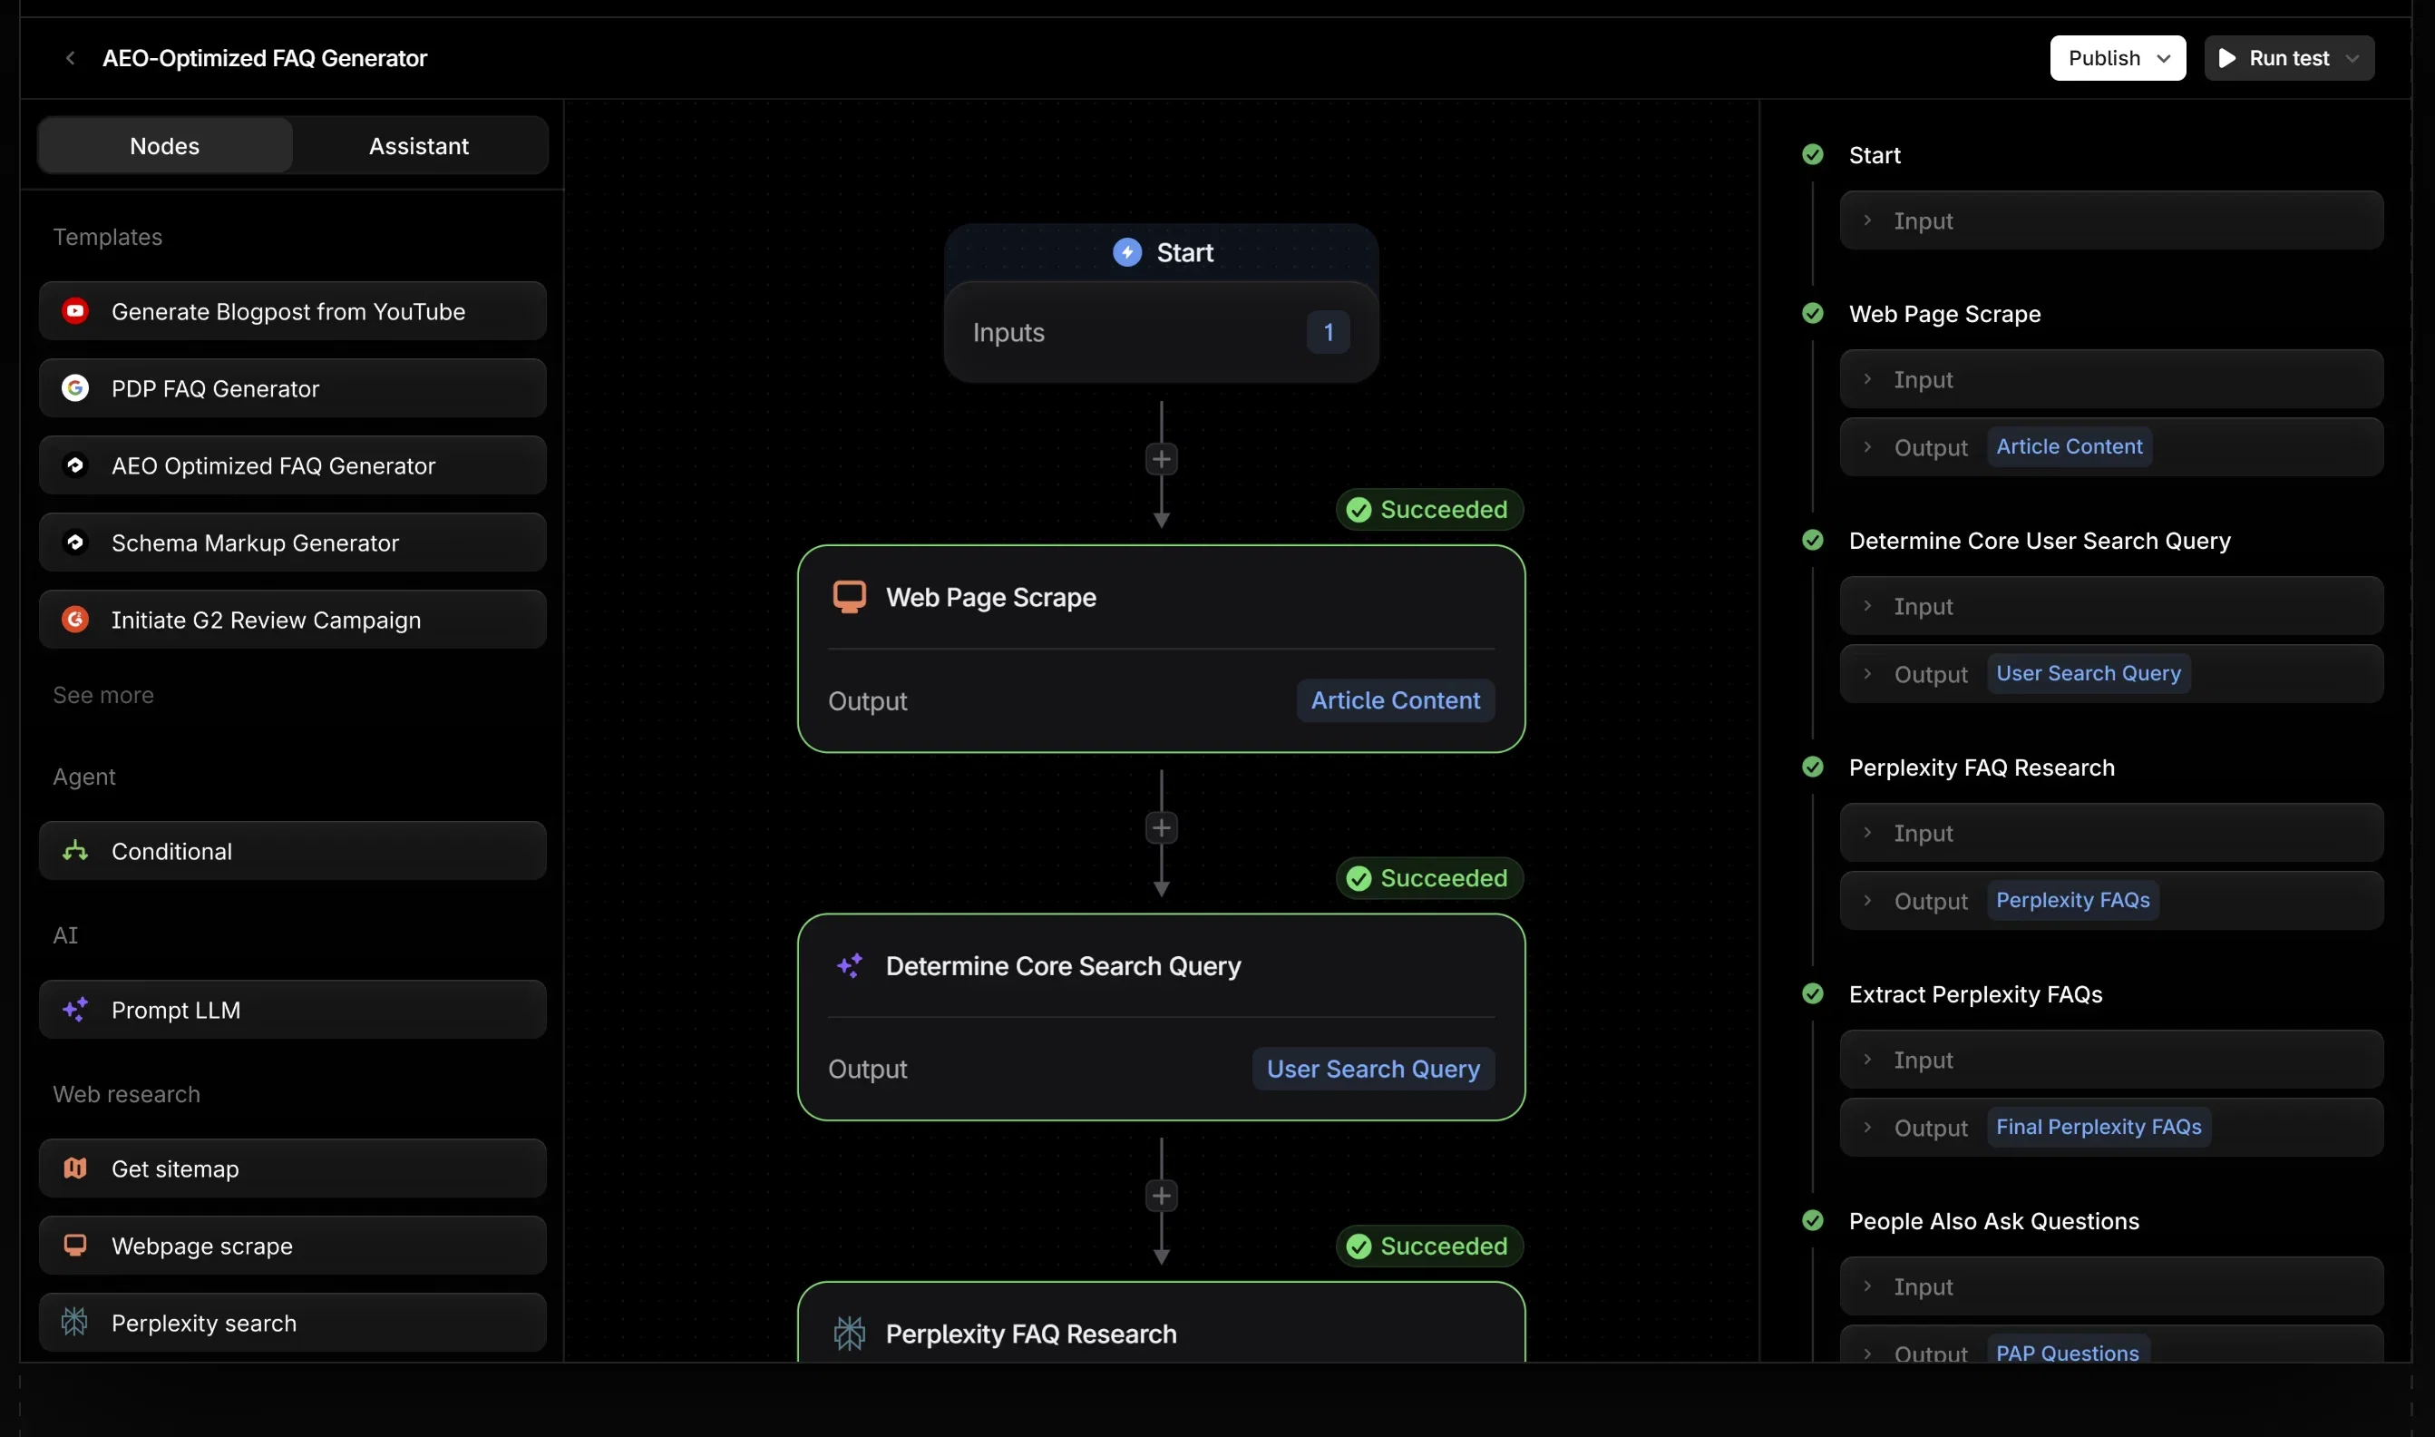Click the Inputs row in Start node
The height and width of the screenshot is (1437, 2435).
(x=1162, y=332)
